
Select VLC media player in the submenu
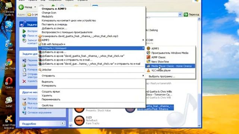[170, 70]
